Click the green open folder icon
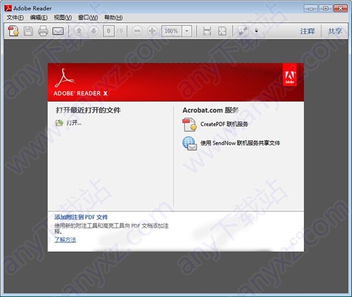Screen dimensions: 352x297 point(59,123)
